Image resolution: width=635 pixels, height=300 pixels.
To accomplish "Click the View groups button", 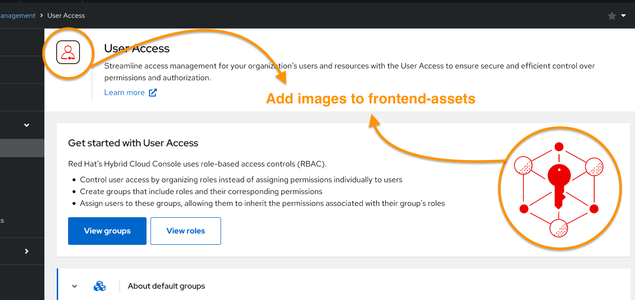I will [107, 231].
